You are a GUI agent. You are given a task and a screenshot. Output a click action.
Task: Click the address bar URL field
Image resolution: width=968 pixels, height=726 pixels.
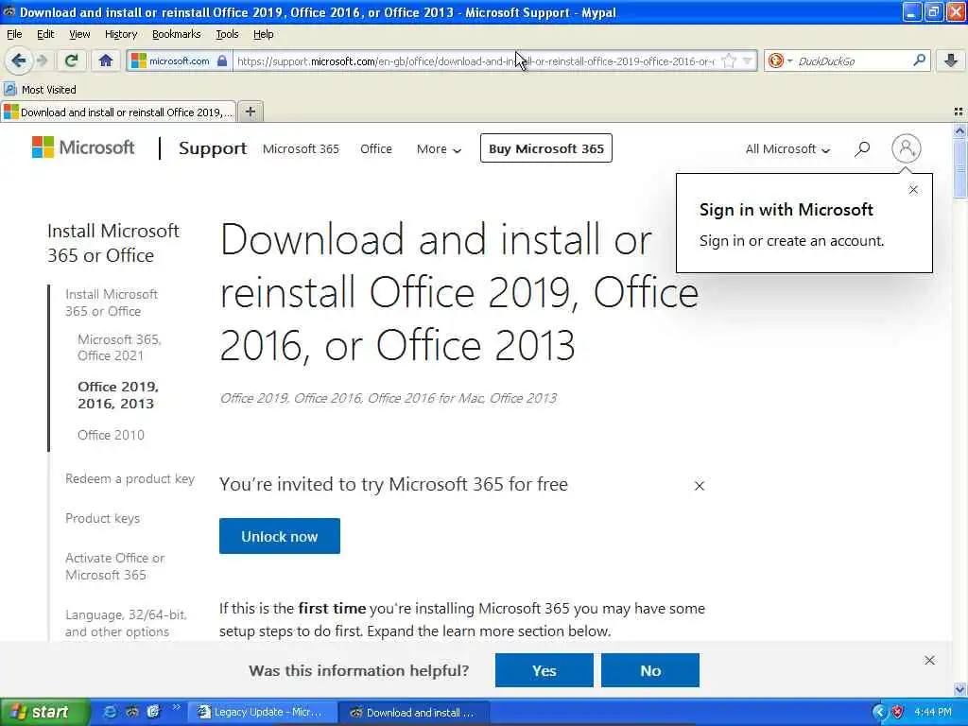475,61
